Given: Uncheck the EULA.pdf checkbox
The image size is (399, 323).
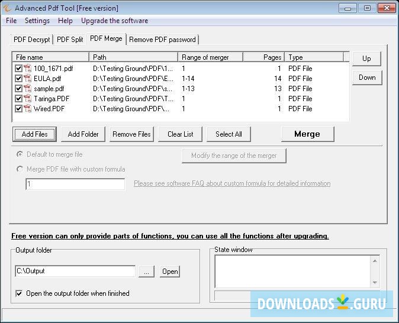Looking at the screenshot, I should pos(18,79).
